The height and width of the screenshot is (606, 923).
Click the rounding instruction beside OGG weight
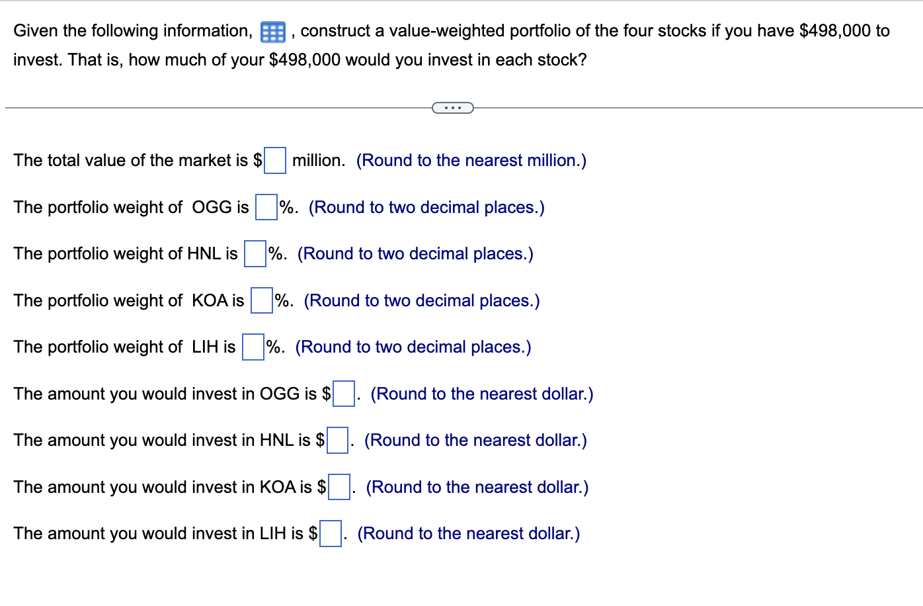426,207
